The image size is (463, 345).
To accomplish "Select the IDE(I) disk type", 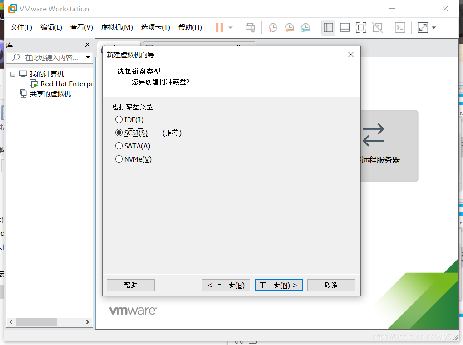I will (129, 120).
